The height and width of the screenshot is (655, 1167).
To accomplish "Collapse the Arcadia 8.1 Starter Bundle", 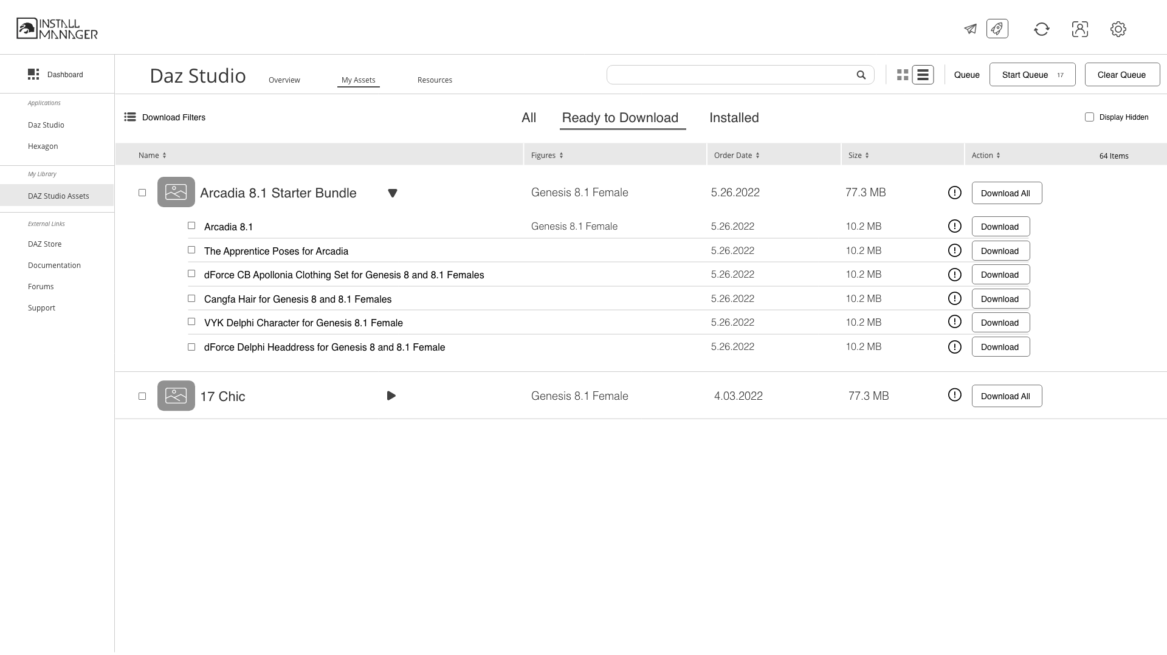I will pos(393,193).
